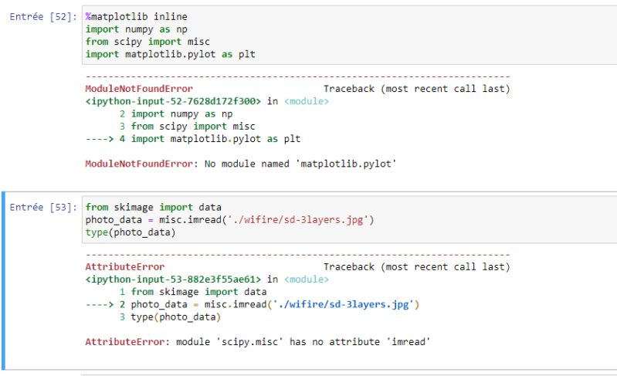Click 'from skimage import data' in cell 53 input
Viewport: 617px width, 376px height.
coord(153,207)
